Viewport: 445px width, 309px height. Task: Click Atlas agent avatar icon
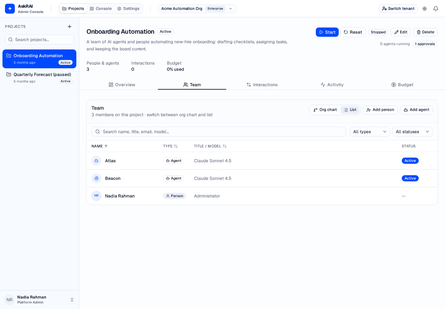pyautogui.click(x=96, y=161)
